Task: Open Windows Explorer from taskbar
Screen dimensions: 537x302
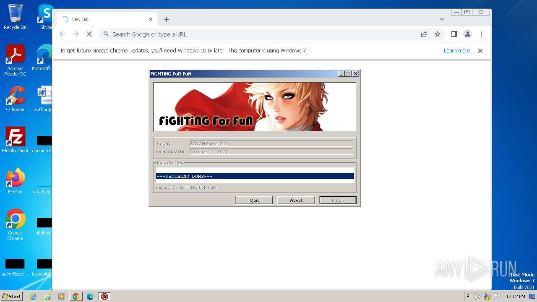Action: click(47, 297)
